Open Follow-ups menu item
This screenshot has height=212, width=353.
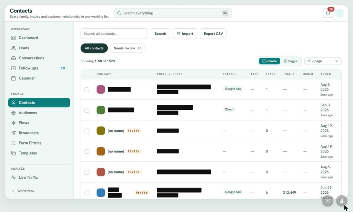[39, 68]
